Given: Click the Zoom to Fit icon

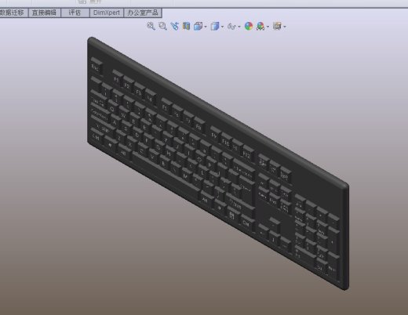Looking at the screenshot, I should (x=151, y=26).
